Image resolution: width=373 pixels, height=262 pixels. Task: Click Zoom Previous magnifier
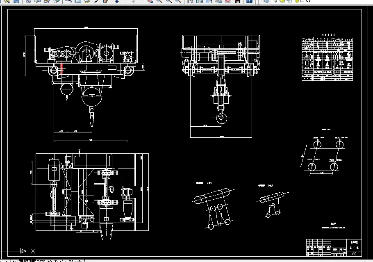178,1
